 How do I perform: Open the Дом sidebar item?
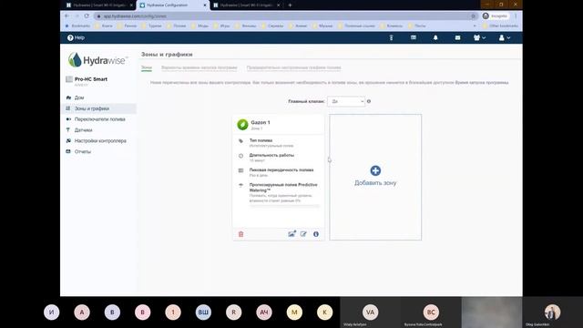[x=79, y=97]
